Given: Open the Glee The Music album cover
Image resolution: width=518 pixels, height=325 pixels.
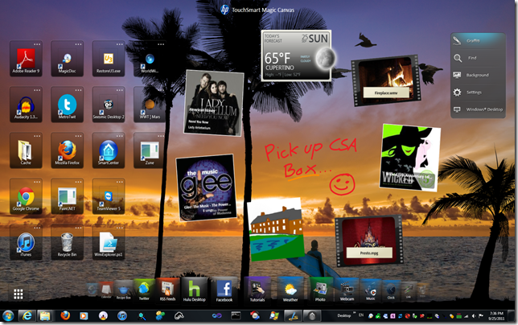Looking at the screenshot, I should [x=206, y=187].
